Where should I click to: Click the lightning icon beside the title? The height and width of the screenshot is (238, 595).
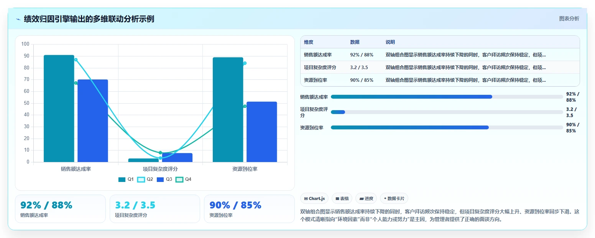pos(18,19)
